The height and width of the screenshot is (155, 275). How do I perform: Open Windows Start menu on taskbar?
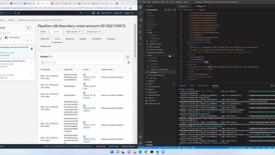coord(112,152)
